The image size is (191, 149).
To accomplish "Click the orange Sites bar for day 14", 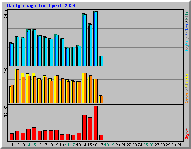I will [x=85, y=88].
